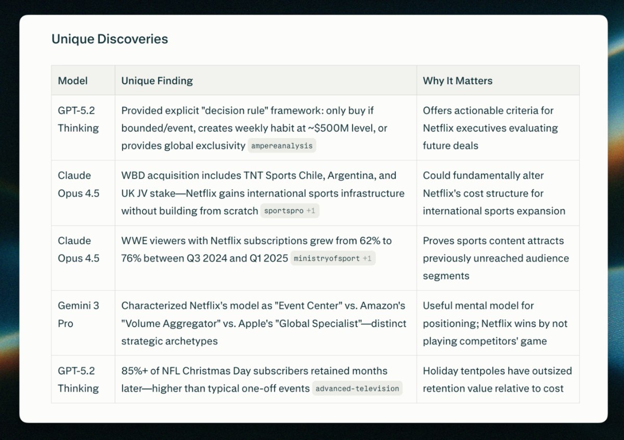Click the Gemini 3 Pro model cell
Screen dimensions: 624x440
click(x=79, y=314)
